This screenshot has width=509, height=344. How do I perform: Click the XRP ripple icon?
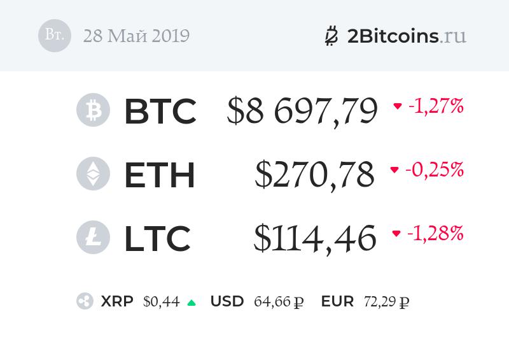point(85,301)
